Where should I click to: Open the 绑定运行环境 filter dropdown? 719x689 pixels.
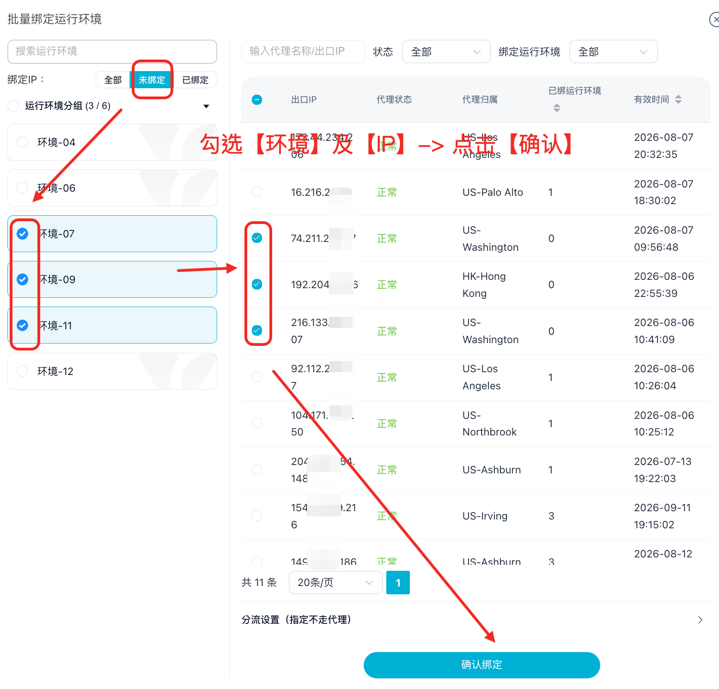tap(613, 52)
